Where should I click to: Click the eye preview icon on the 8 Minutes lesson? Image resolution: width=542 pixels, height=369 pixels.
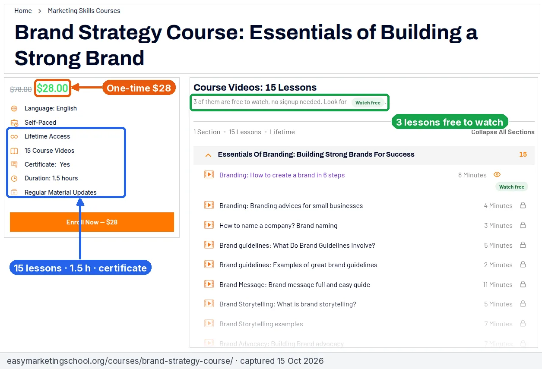[497, 175]
